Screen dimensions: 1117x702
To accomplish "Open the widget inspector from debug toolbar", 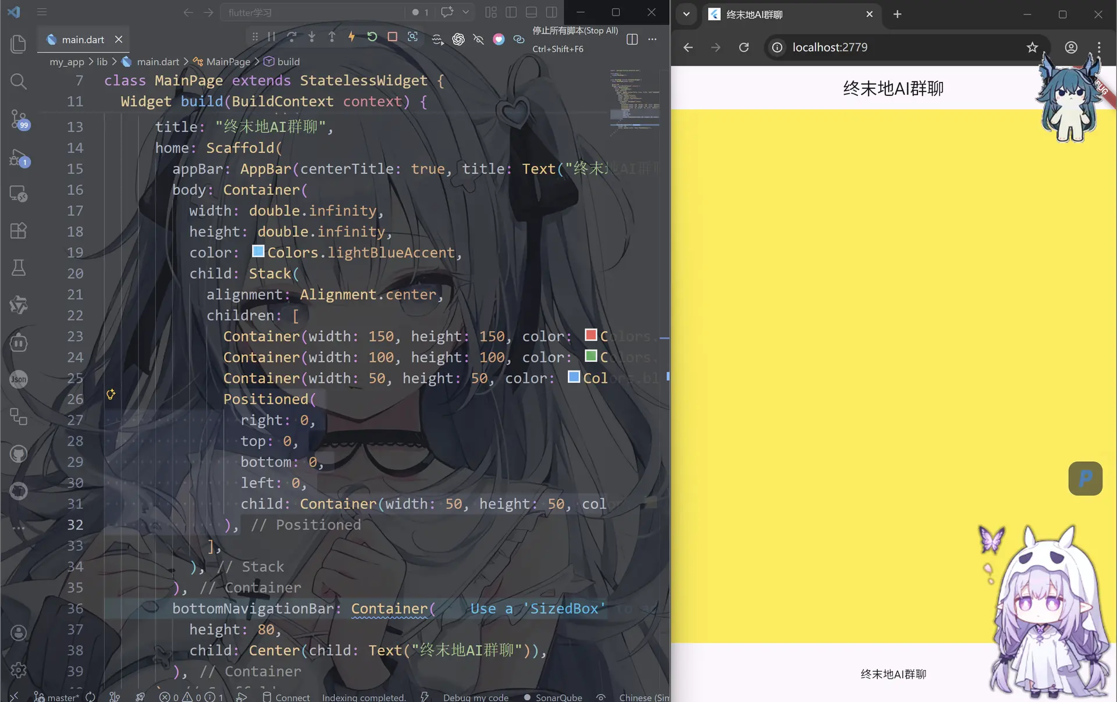I will 412,37.
